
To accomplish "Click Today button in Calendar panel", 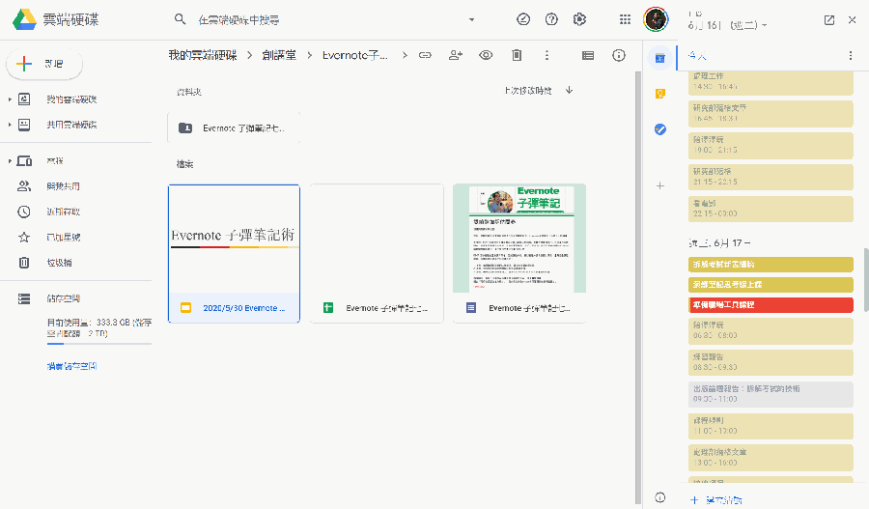I will pos(697,55).
